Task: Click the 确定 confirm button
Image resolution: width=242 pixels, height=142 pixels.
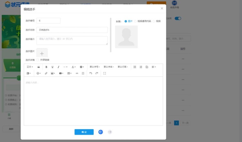Action: coord(84,132)
